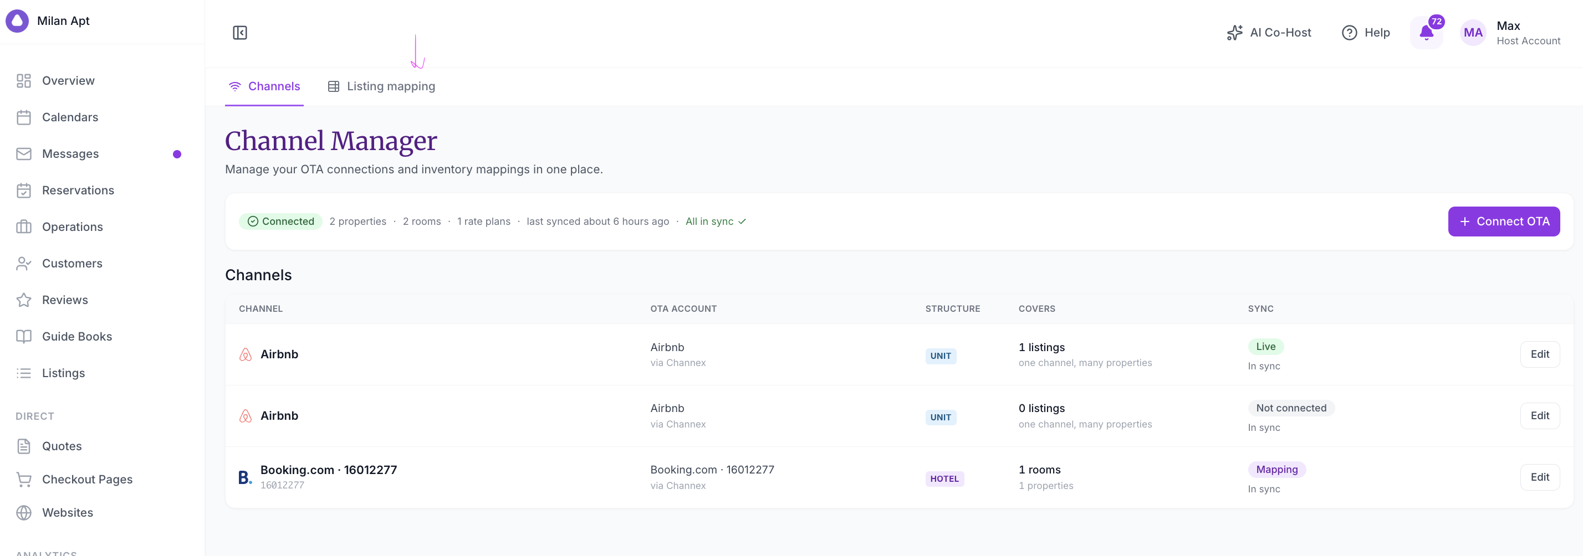The width and height of the screenshot is (1583, 556).
Task: Click the Airbnb logo in the 0 listings row
Action: pos(245,415)
